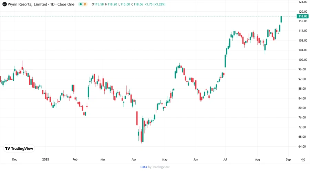Click the 92.00 price axis label
Image resolution: width=310 pixels, height=171 pixels.
point(303,79)
